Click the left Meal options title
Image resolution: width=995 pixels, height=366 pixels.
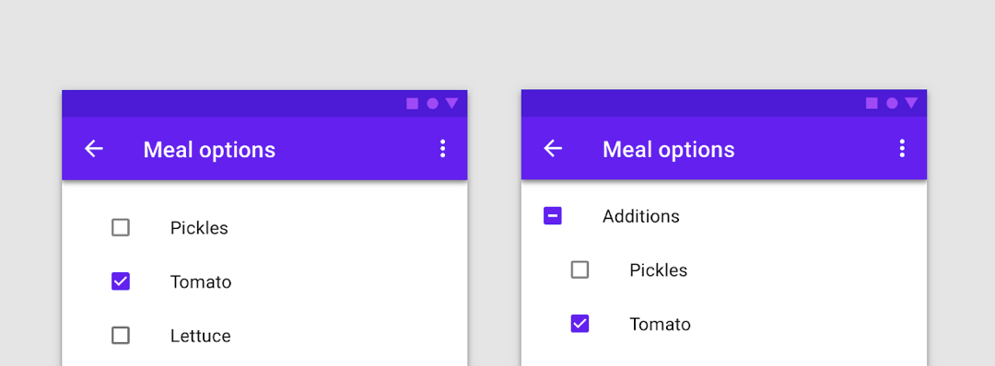pos(209,150)
